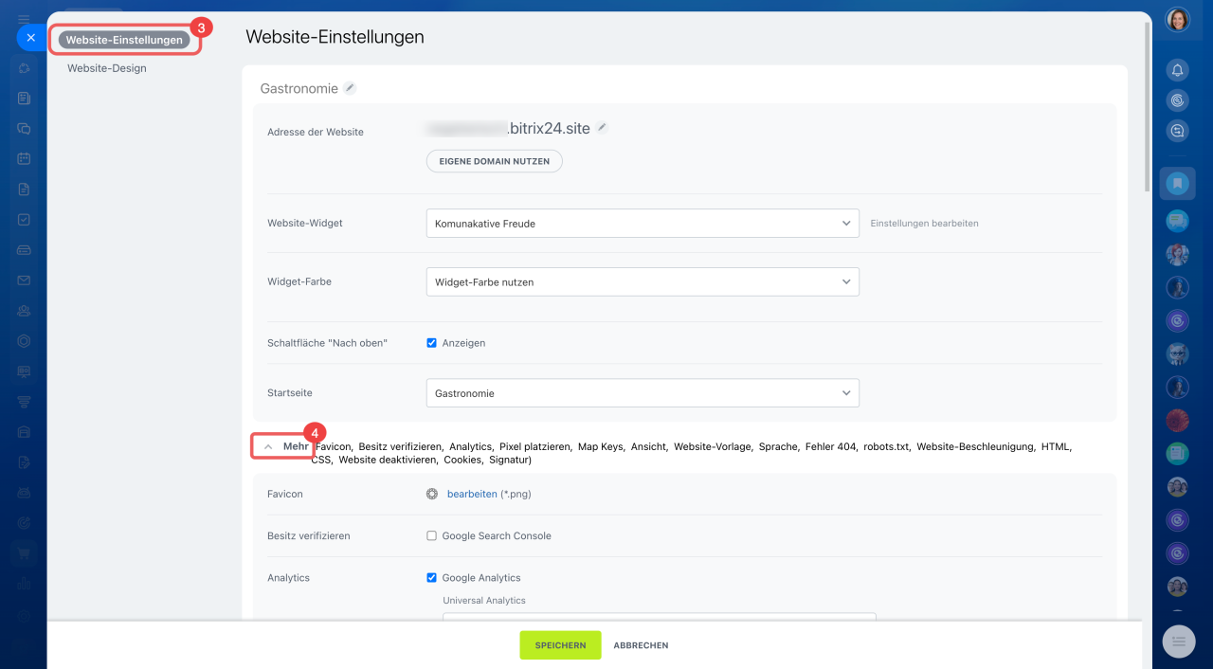Select Website-Einstellungen in the side menu
Viewport: 1213px width, 669px height.
click(124, 40)
